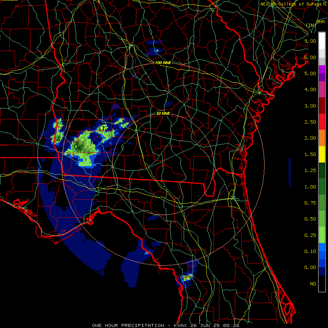
Task: Click the 4.00 legend value
Action: [x=310, y=90]
